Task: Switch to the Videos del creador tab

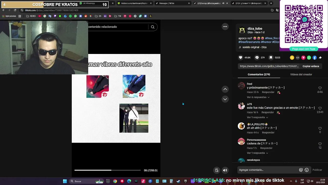Action: pos(301,75)
